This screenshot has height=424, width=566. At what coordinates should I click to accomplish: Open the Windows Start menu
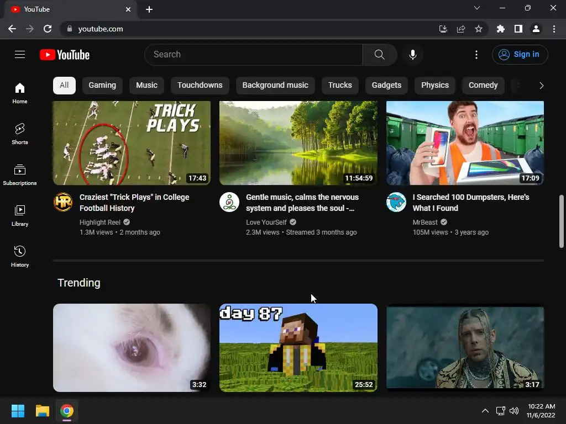pos(18,411)
